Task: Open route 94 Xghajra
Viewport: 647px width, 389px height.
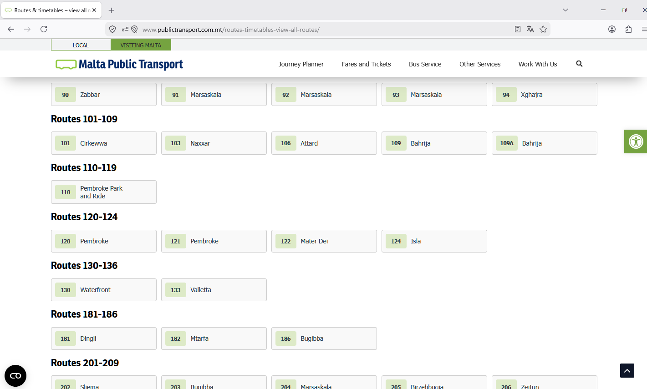Action: pyautogui.click(x=545, y=95)
